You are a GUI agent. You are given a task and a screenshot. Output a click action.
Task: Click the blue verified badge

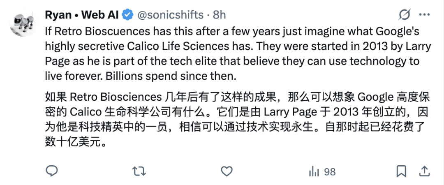128,15
